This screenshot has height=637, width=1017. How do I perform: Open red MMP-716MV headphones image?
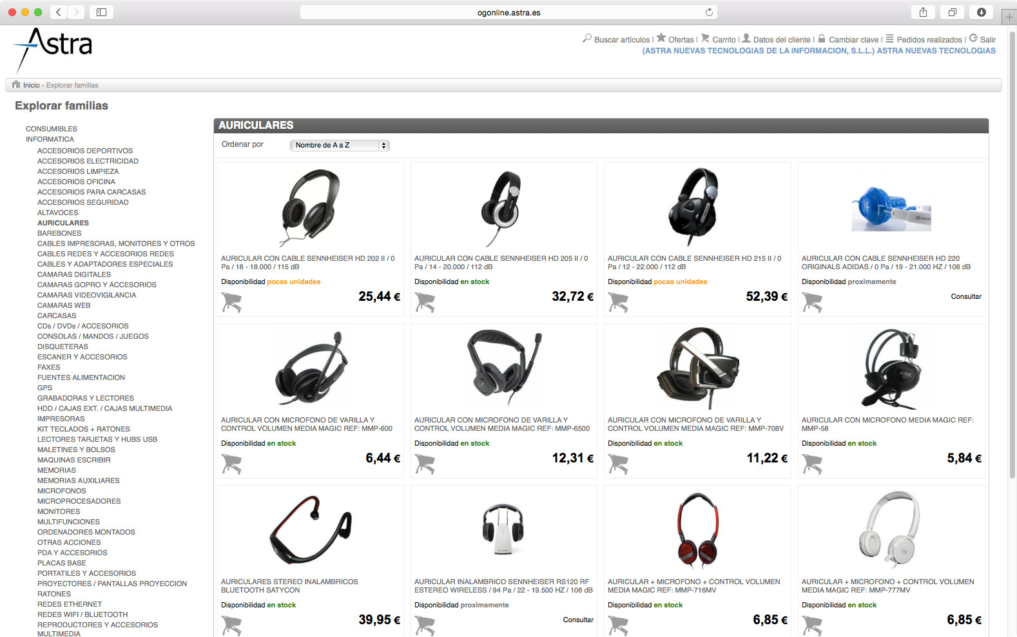coord(697,530)
